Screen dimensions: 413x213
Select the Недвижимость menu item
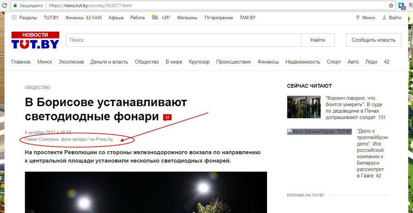coord(302,62)
